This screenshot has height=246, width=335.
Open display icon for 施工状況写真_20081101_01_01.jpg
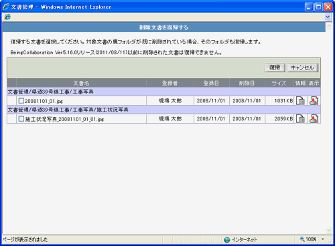click(x=314, y=119)
